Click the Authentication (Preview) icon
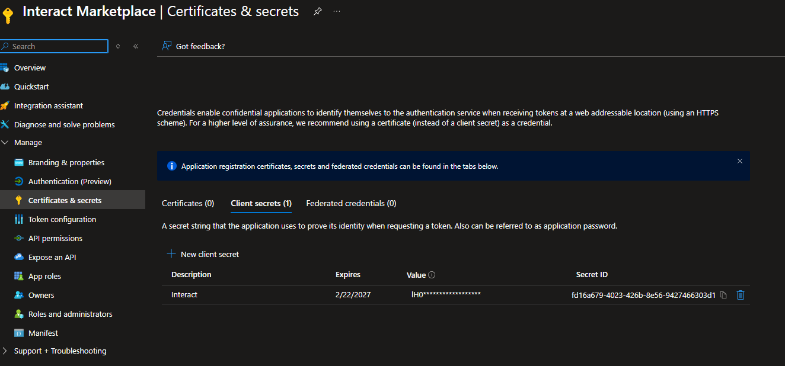Image resolution: width=785 pixels, height=366 pixels. click(x=18, y=181)
